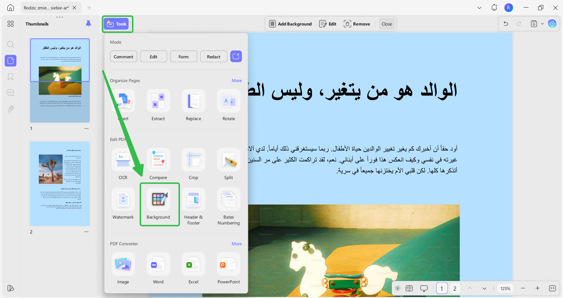563x298 pixels.
Task: Go to the next page arrow
Action: point(484,288)
